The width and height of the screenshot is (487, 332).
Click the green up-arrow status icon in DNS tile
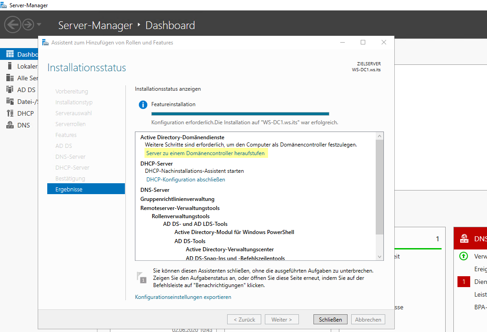[x=464, y=256]
